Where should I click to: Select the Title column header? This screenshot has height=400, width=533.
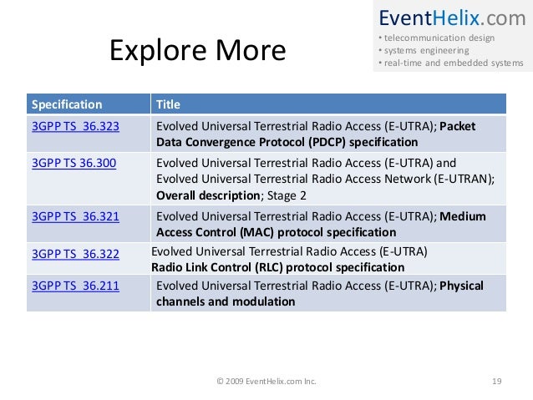[328, 104]
